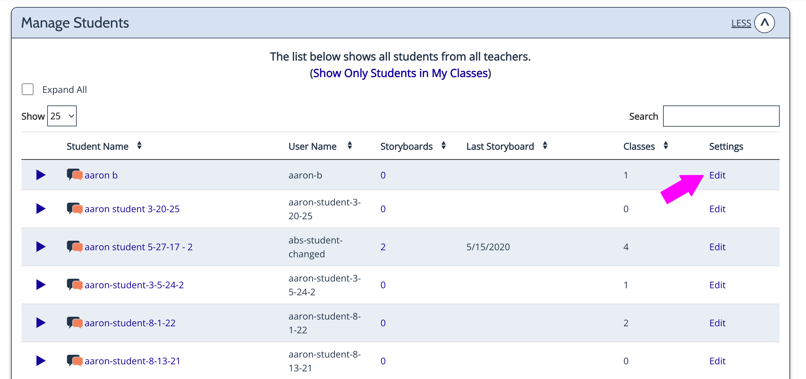The width and height of the screenshot is (806, 379).
Task: Click Edit for aaron b
Action: click(x=717, y=175)
